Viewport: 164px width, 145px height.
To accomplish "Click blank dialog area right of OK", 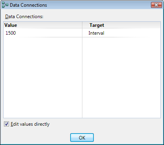I will coord(128,138).
